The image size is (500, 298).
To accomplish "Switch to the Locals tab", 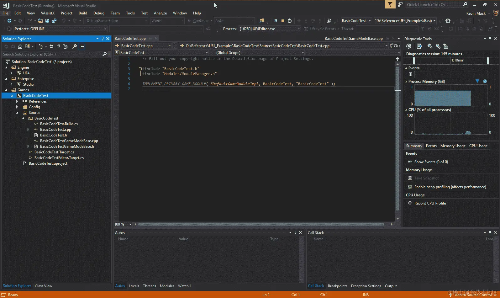I will 134,286.
